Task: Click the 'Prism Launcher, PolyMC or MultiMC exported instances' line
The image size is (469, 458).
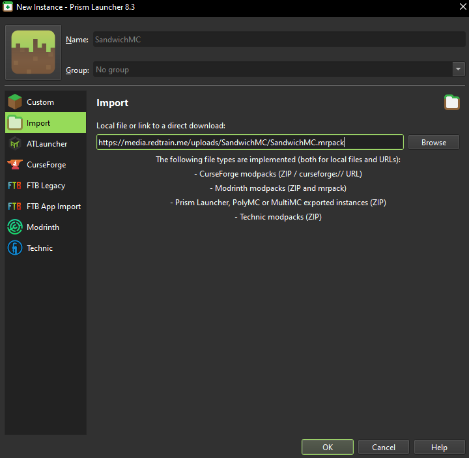Action: pyautogui.click(x=278, y=203)
